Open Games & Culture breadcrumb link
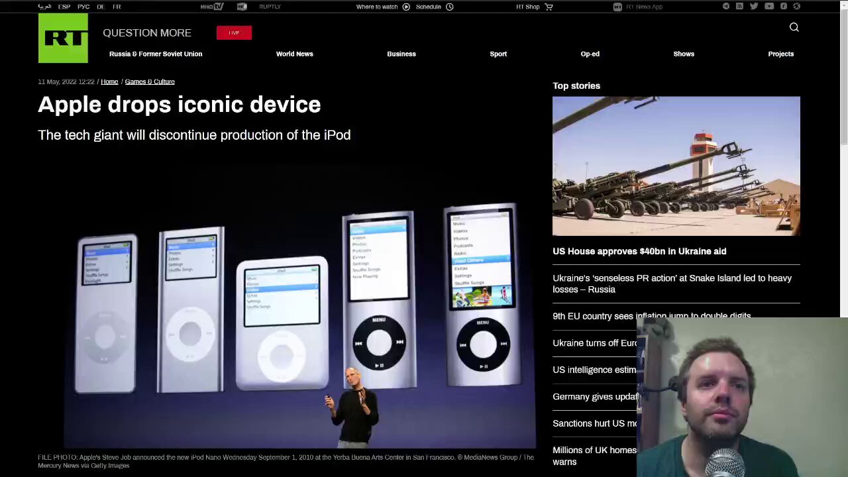 coord(150,81)
